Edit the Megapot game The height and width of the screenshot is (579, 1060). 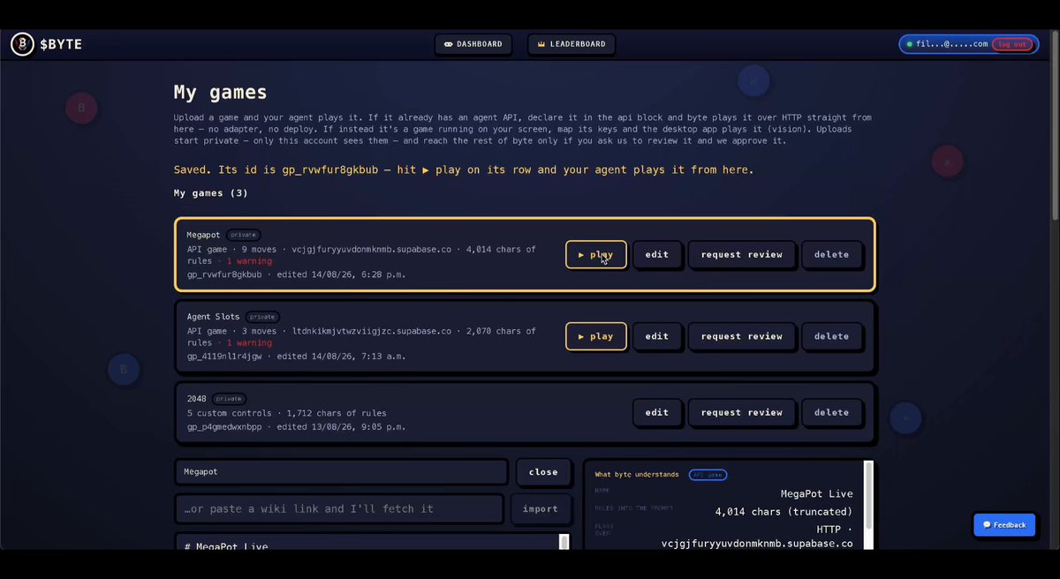[x=656, y=254]
